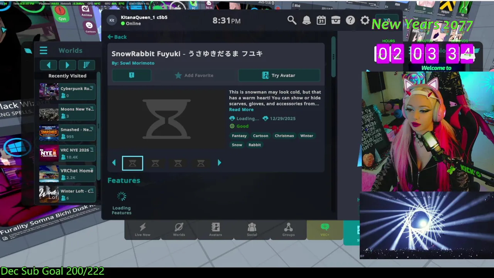Viewport: 494px width, 278px height.
Task: Open the Groups tab
Action: 288,229
